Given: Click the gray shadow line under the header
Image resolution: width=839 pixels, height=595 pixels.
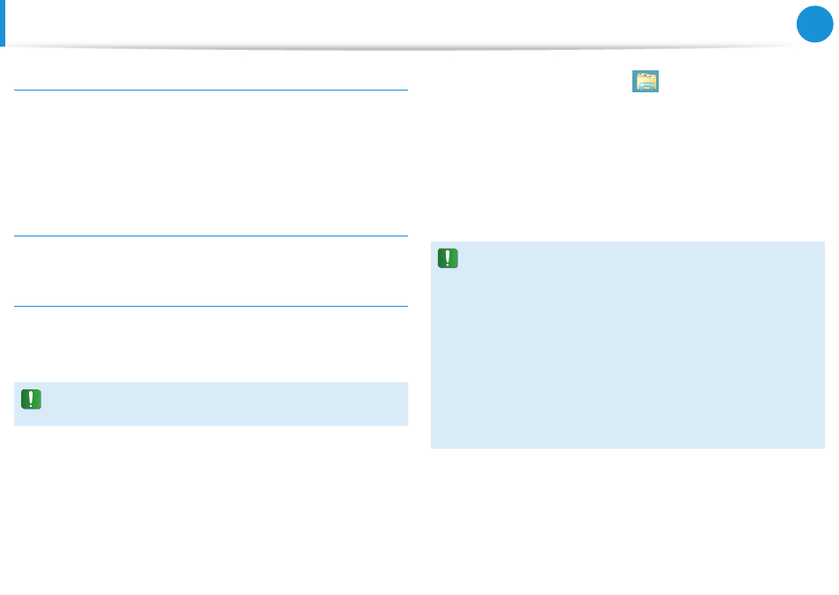Looking at the screenshot, I should [x=406, y=48].
